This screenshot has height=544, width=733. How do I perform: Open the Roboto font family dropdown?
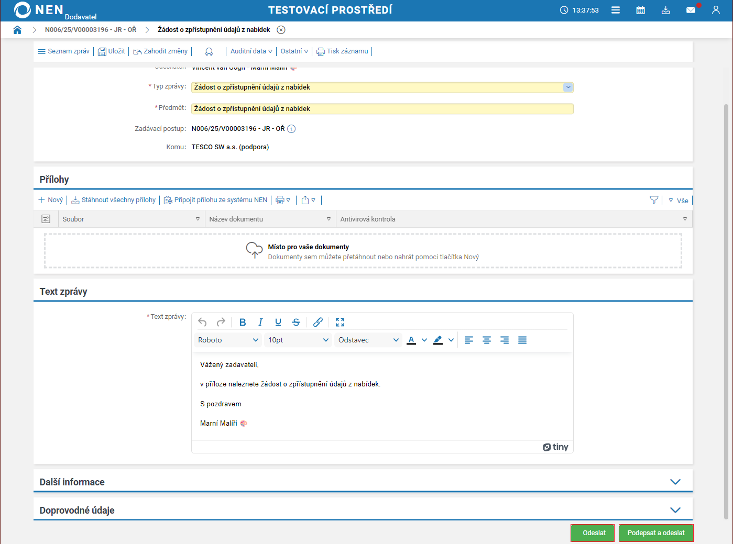point(228,340)
